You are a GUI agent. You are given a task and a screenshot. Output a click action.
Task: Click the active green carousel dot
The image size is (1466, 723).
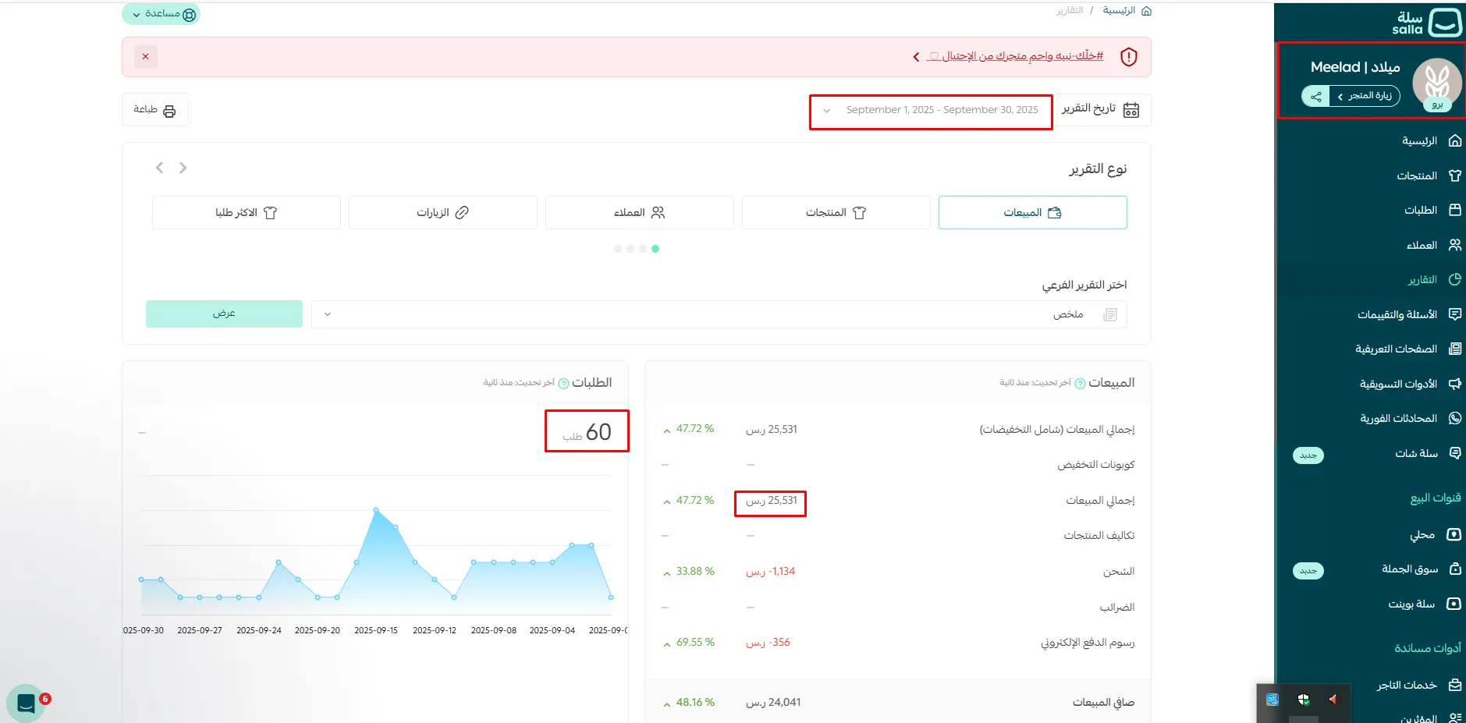tap(655, 249)
